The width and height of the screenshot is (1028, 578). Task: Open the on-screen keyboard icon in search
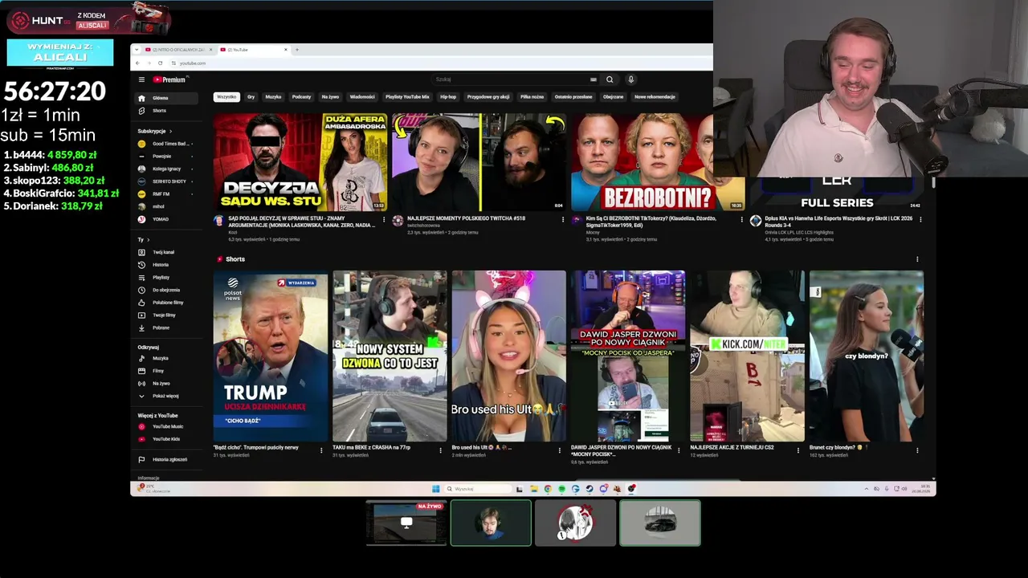point(594,79)
